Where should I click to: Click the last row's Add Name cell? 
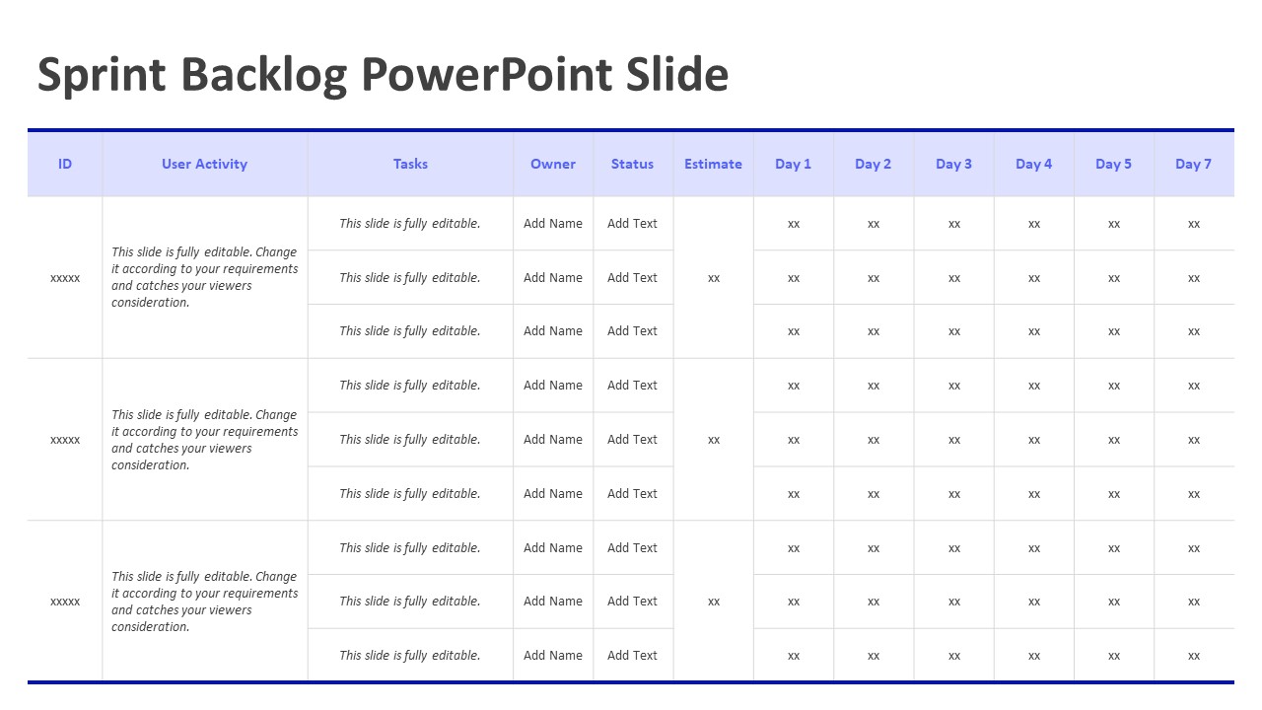click(553, 656)
